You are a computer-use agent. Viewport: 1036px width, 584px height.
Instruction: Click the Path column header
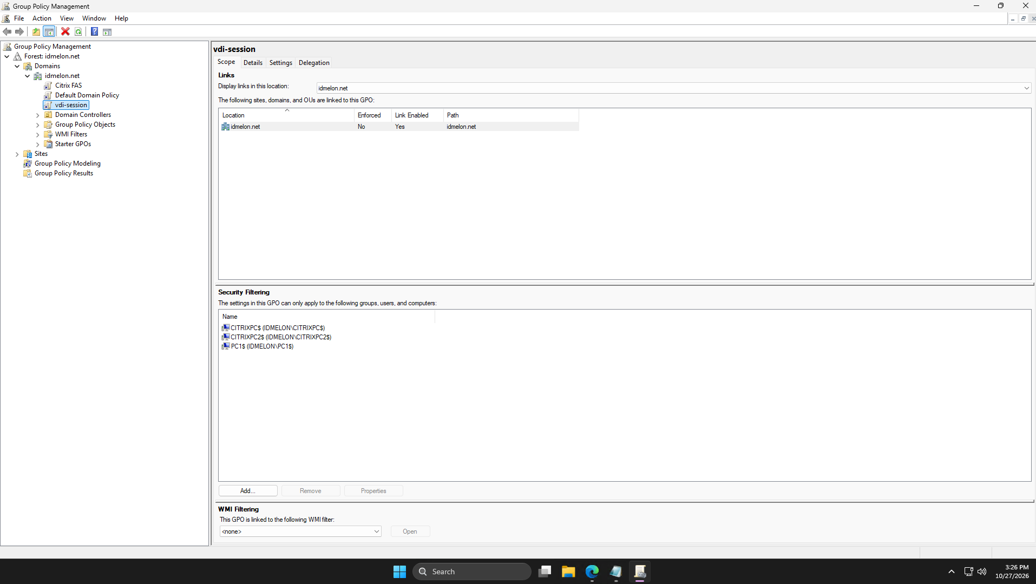[x=511, y=115]
